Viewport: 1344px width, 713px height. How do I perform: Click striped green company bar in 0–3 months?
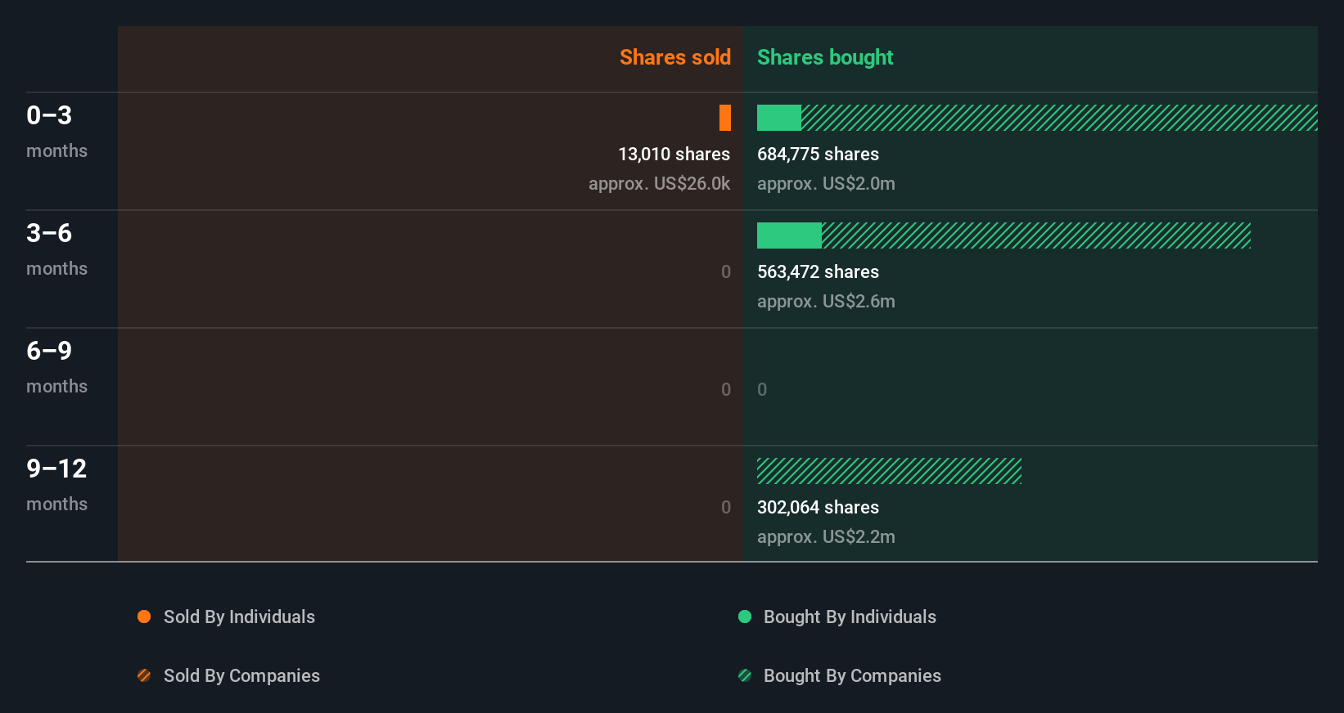pyautogui.click(x=1059, y=118)
